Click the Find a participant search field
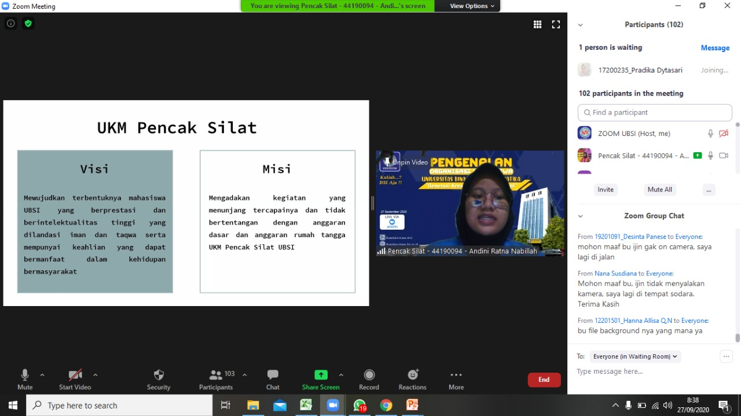 [655, 112]
